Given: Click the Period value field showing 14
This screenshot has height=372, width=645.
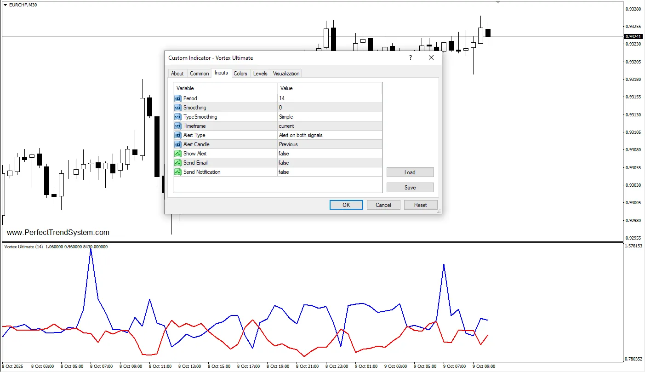Looking at the screenshot, I should (329, 98).
